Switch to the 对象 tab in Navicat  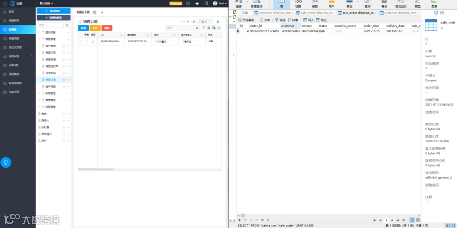click(x=245, y=13)
